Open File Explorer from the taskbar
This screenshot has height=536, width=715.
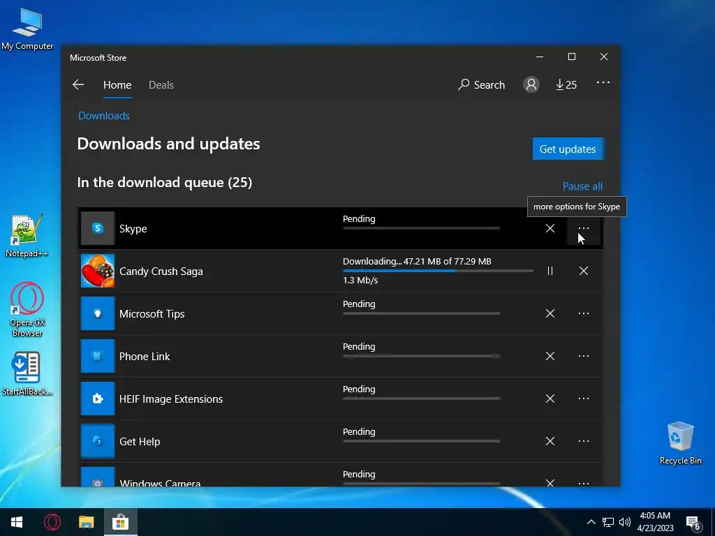click(x=86, y=522)
